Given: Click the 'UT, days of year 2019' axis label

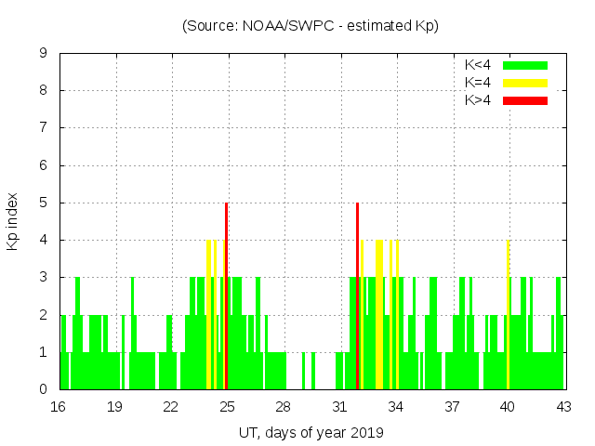Looking at the screenshot, I should click(x=311, y=432).
